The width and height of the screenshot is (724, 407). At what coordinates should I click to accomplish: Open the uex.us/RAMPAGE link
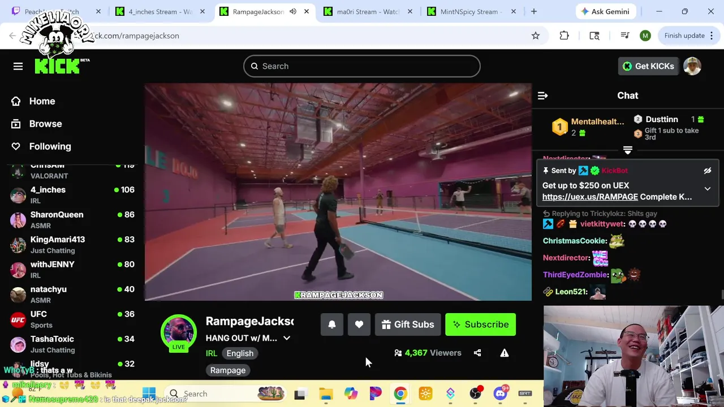590,197
